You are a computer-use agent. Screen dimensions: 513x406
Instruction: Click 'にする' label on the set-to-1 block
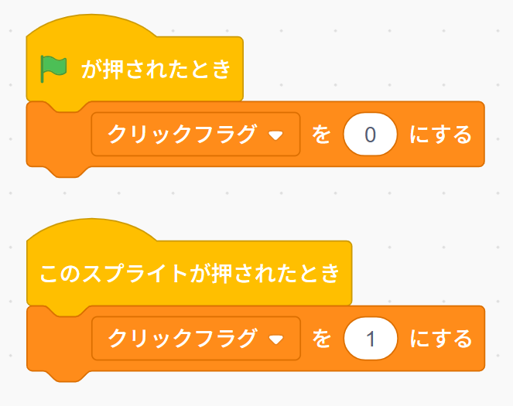click(441, 339)
